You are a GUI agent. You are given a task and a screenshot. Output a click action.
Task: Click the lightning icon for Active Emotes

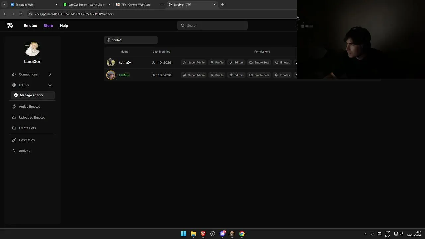[x=14, y=107]
